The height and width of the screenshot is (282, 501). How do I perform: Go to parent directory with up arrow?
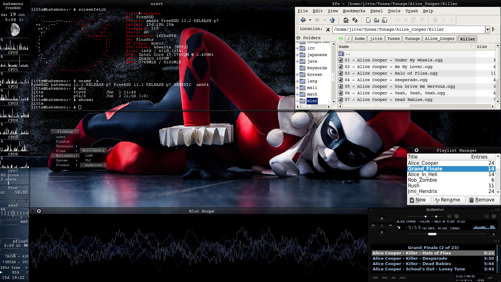(332, 20)
